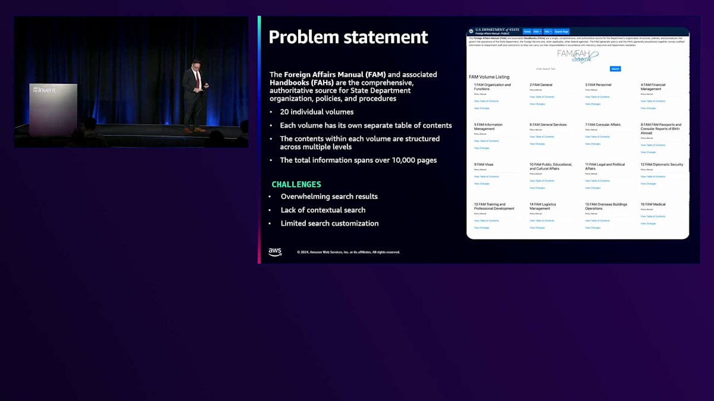
Task: View Changes for 15 FAM Overseas Buildings Operations
Action: (x=592, y=228)
